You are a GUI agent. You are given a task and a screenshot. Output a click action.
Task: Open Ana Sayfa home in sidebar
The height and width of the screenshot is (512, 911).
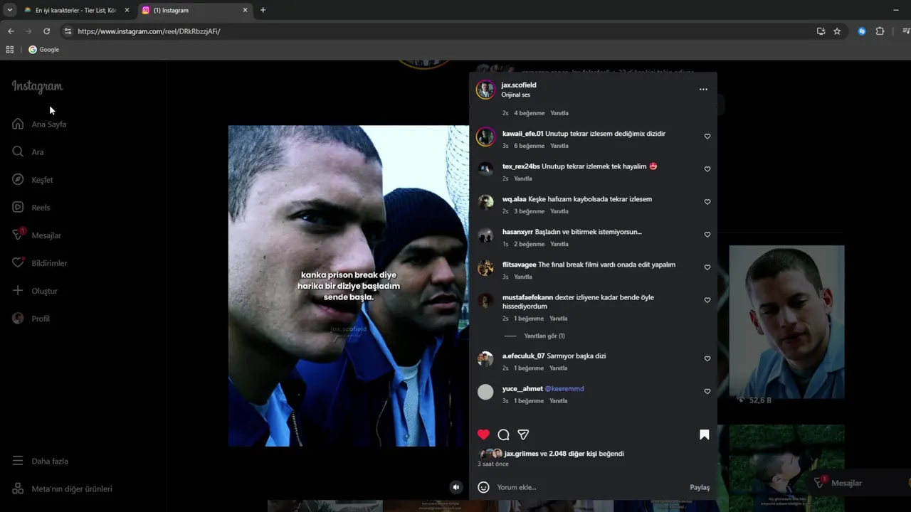tap(40, 124)
